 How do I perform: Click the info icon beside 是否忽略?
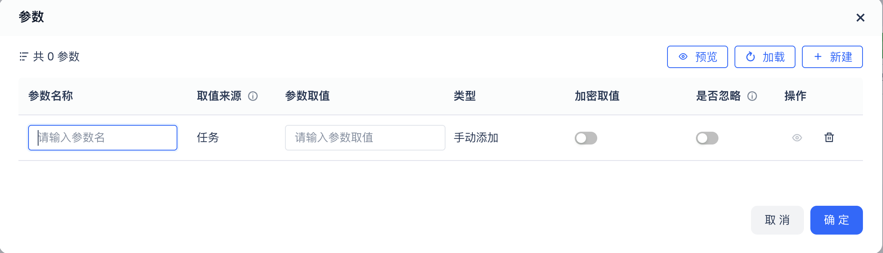point(752,96)
